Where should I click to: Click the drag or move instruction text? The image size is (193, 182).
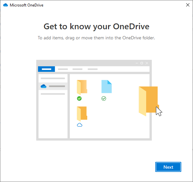96,38
